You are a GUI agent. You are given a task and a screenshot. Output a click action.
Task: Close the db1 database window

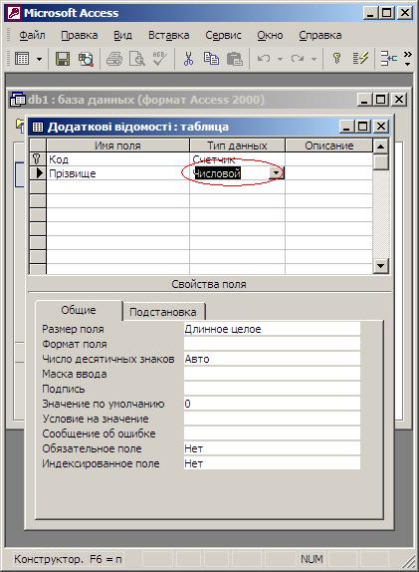point(399,100)
